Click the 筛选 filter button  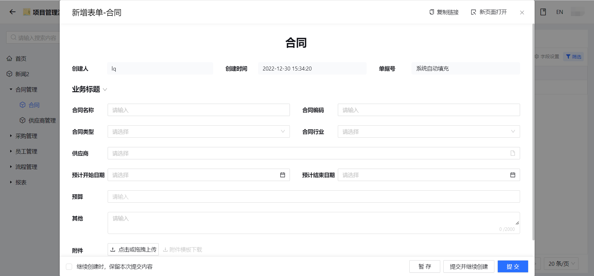(573, 57)
